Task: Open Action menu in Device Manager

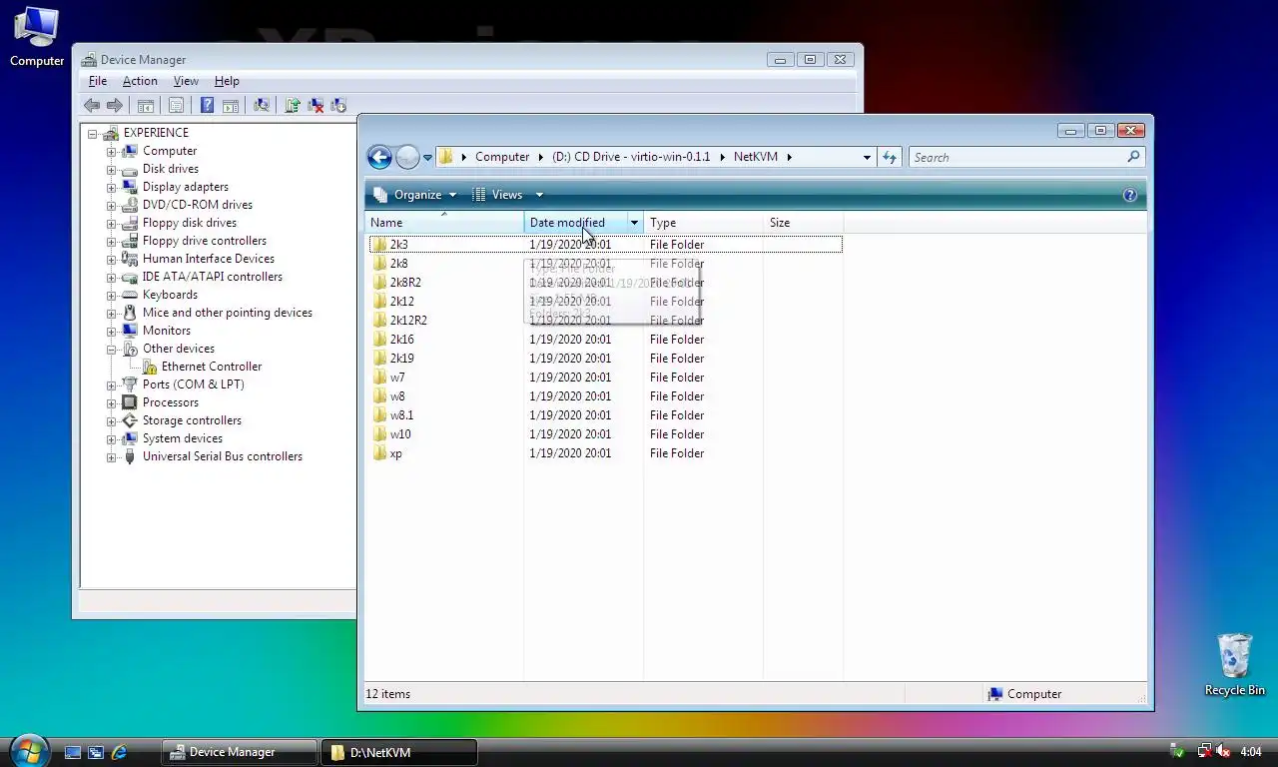Action: pyautogui.click(x=140, y=81)
